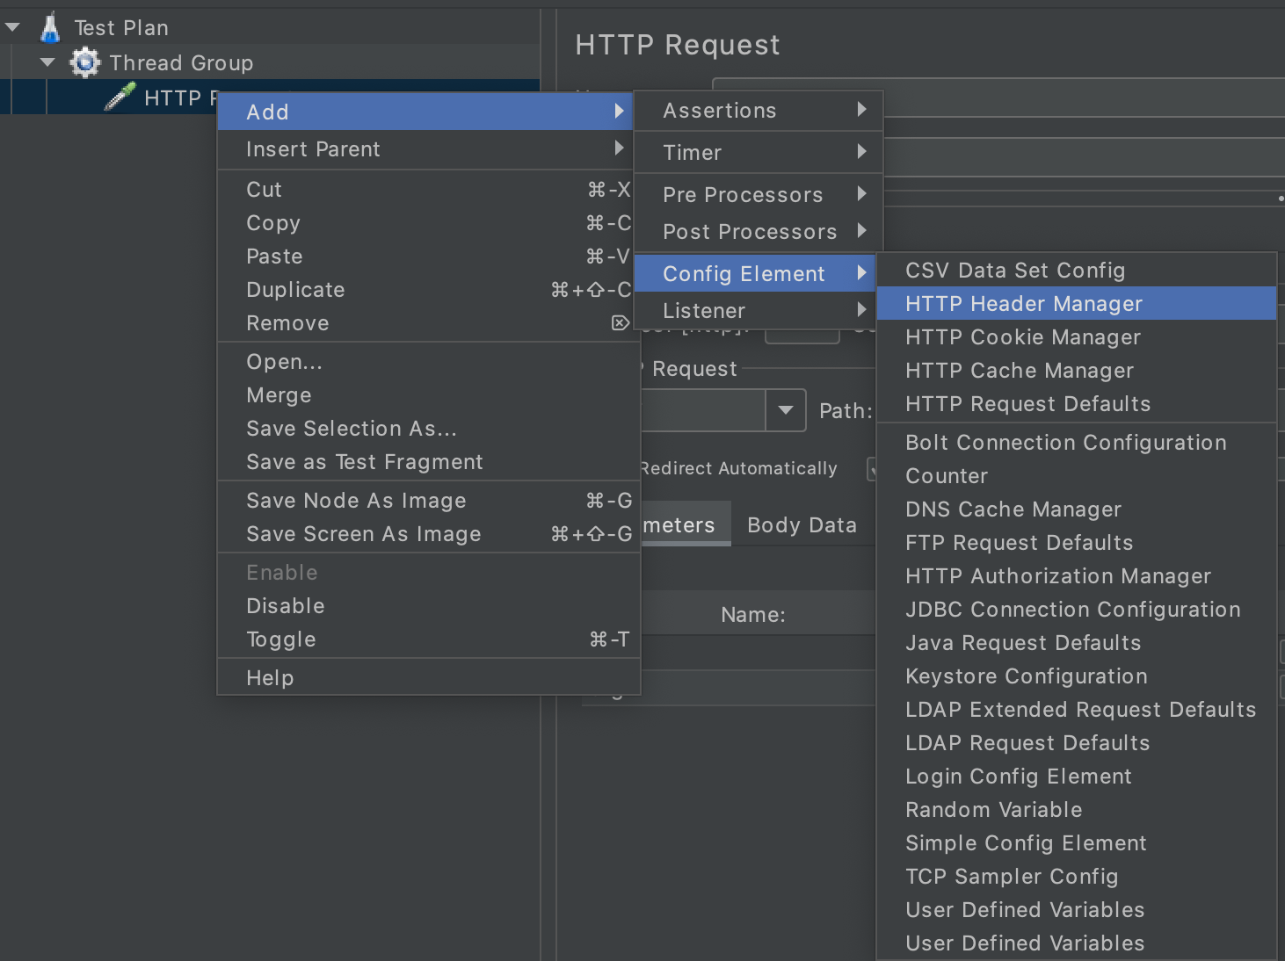Choose Paste from the context menu
The width and height of the screenshot is (1285, 961).
point(429,257)
